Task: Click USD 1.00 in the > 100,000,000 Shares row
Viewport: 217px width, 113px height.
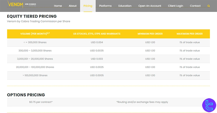Action: [x=150, y=75]
